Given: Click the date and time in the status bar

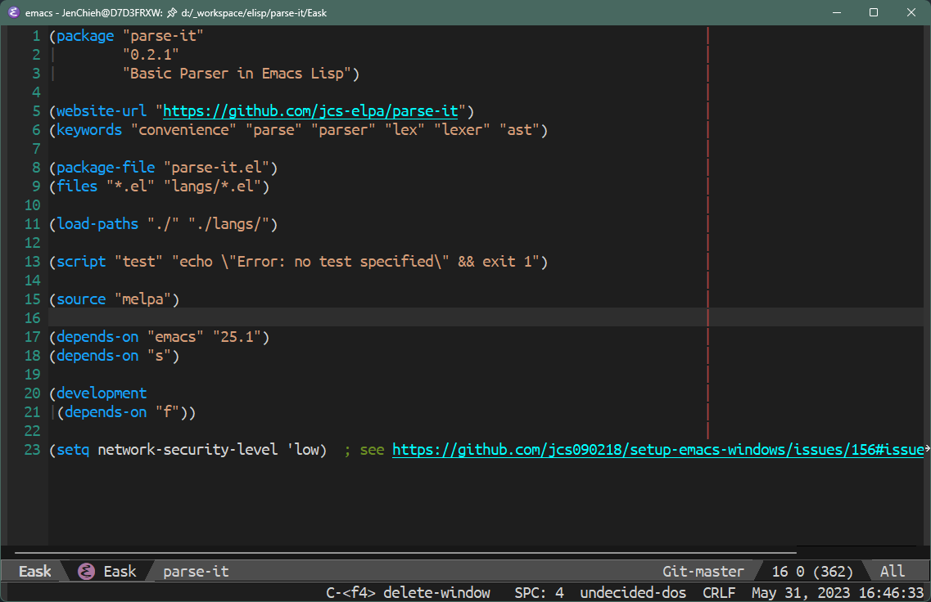Looking at the screenshot, I should (x=838, y=592).
